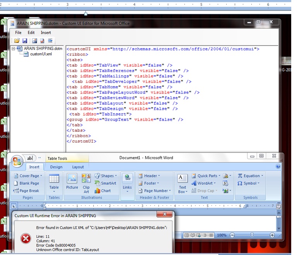The height and width of the screenshot is (255, 297).
Task: Switch to Outline view
Action: point(205,235)
